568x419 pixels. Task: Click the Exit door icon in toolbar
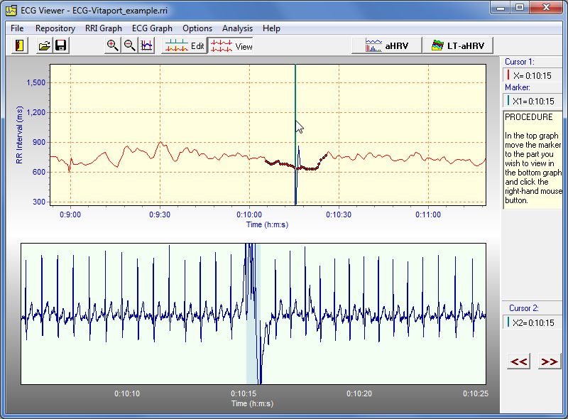(20, 46)
